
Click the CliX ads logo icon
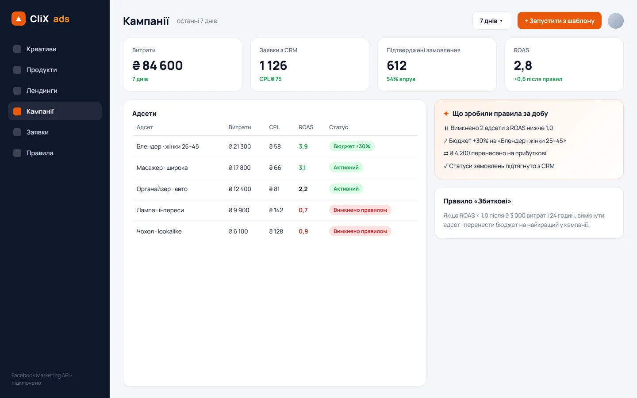click(19, 19)
